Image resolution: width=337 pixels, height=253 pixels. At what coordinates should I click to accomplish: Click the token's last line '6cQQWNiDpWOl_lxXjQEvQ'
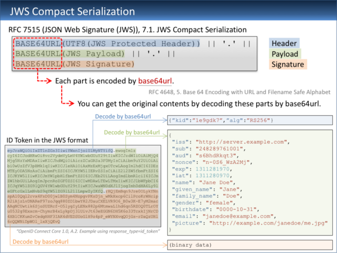click(34, 221)
